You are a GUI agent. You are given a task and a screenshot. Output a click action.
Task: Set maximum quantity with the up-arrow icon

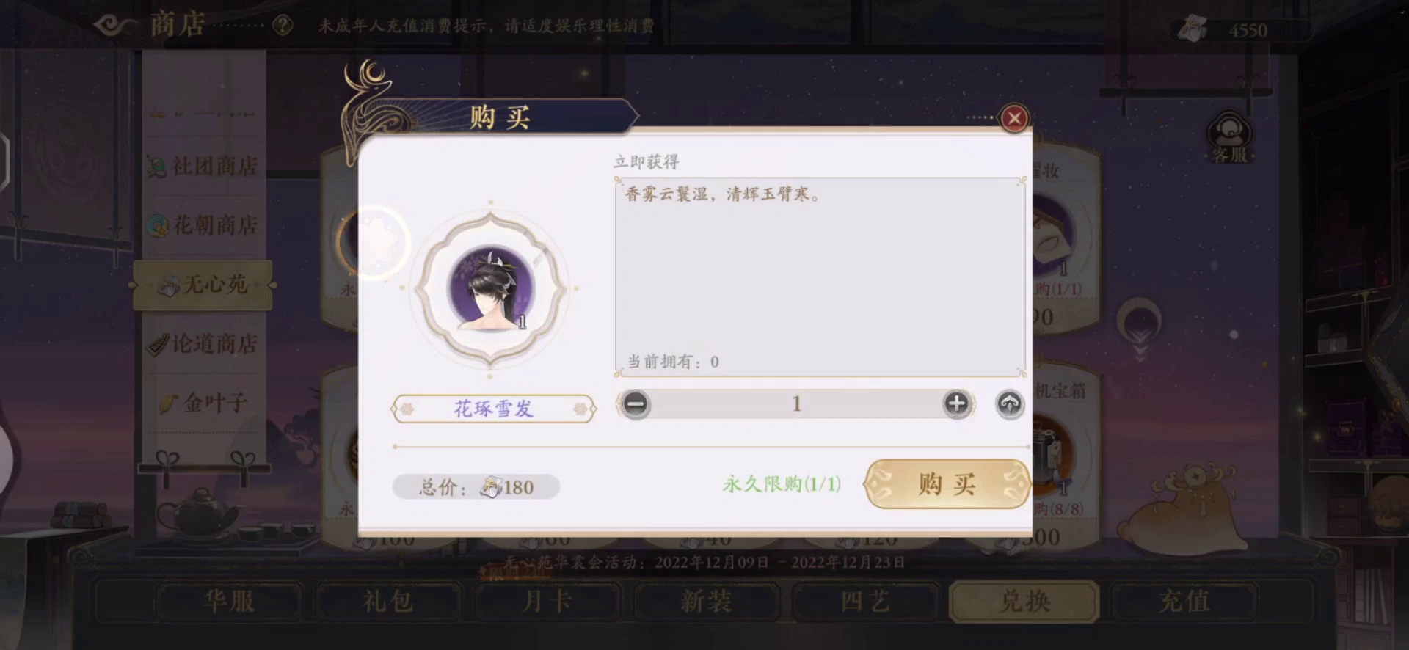pyautogui.click(x=1010, y=403)
